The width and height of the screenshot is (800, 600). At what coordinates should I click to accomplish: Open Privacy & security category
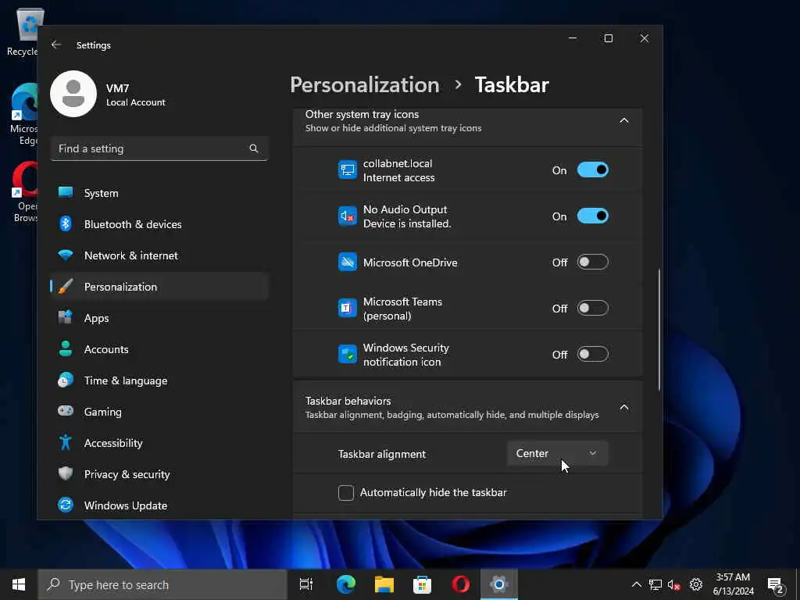[159, 474]
